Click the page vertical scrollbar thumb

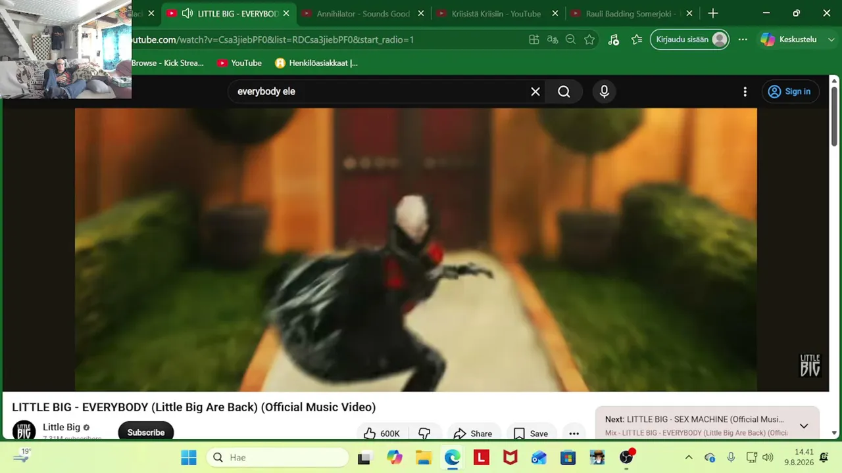[x=834, y=117]
